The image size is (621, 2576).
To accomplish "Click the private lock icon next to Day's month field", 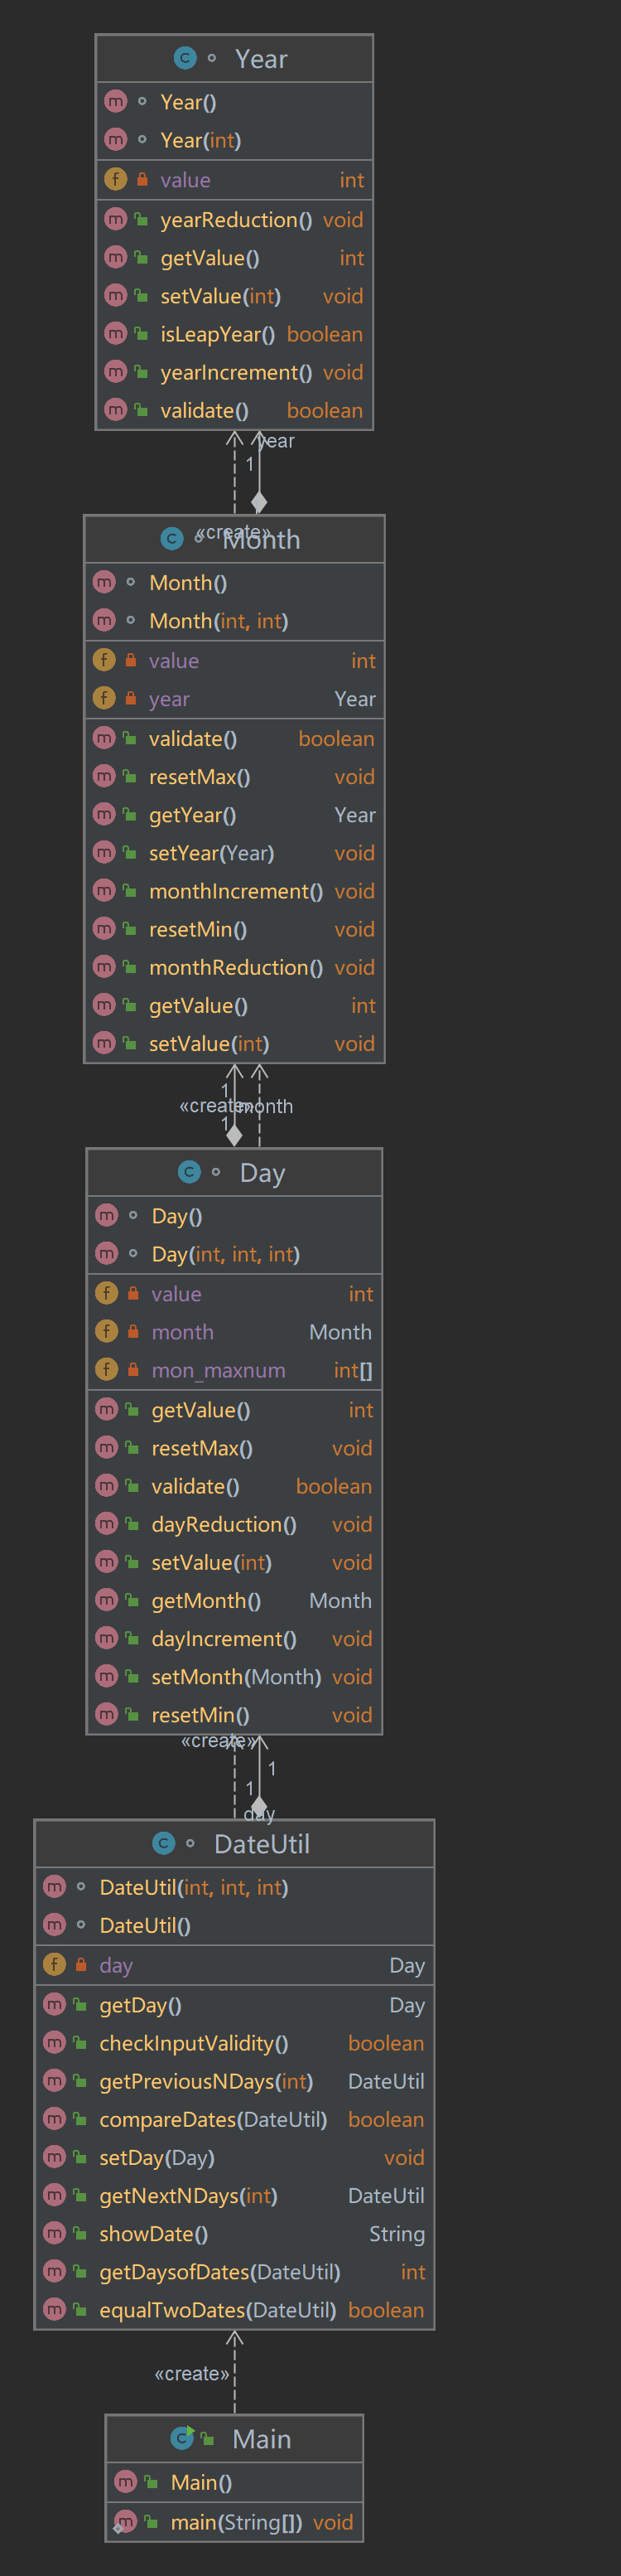I will pyautogui.click(x=132, y=1332).
